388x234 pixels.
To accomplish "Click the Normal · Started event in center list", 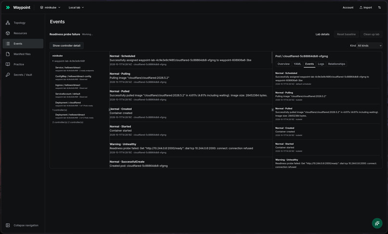I will (191, 130).
